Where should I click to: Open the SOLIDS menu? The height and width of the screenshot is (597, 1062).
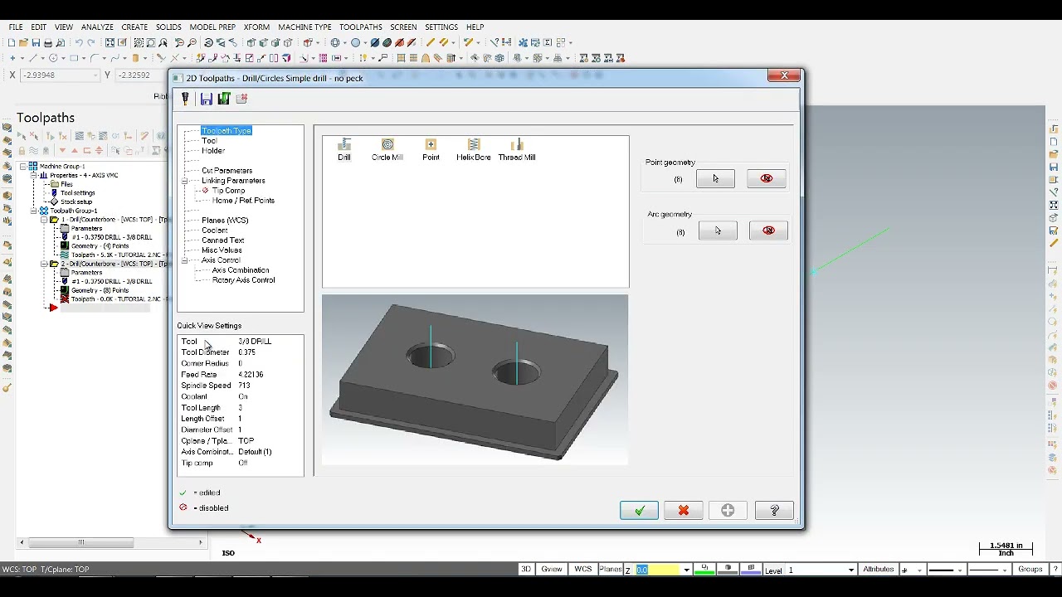point(168,27)
